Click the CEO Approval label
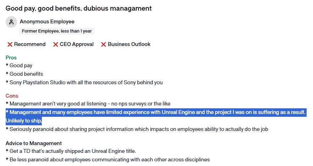 77,44
